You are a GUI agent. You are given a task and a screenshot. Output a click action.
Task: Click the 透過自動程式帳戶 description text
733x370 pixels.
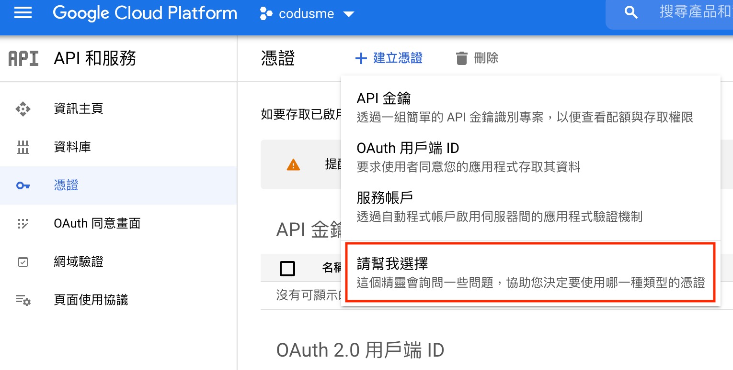tap(500, 217)
